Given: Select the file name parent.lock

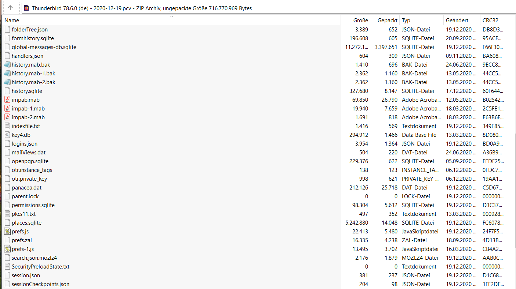Looking at the screenshot, I should pyautogui.click(x=25, y=196).
